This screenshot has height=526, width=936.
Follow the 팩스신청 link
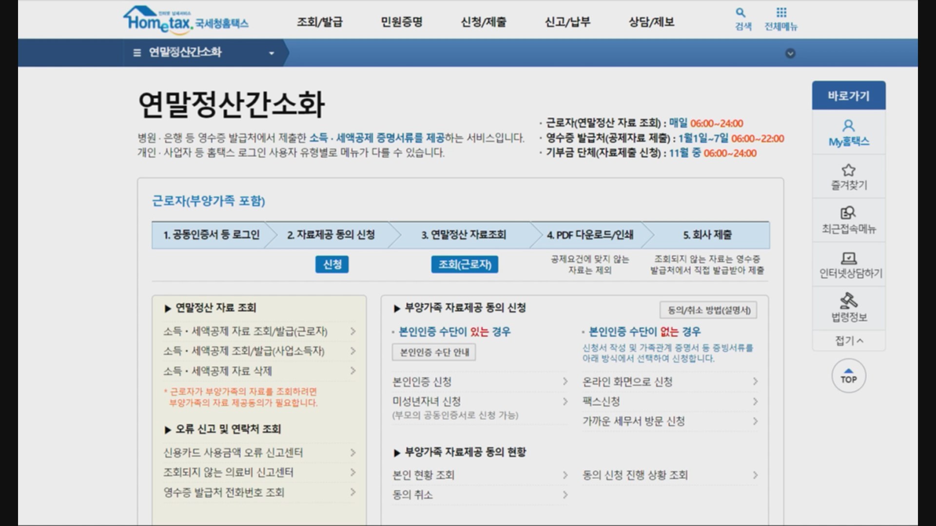600,401
